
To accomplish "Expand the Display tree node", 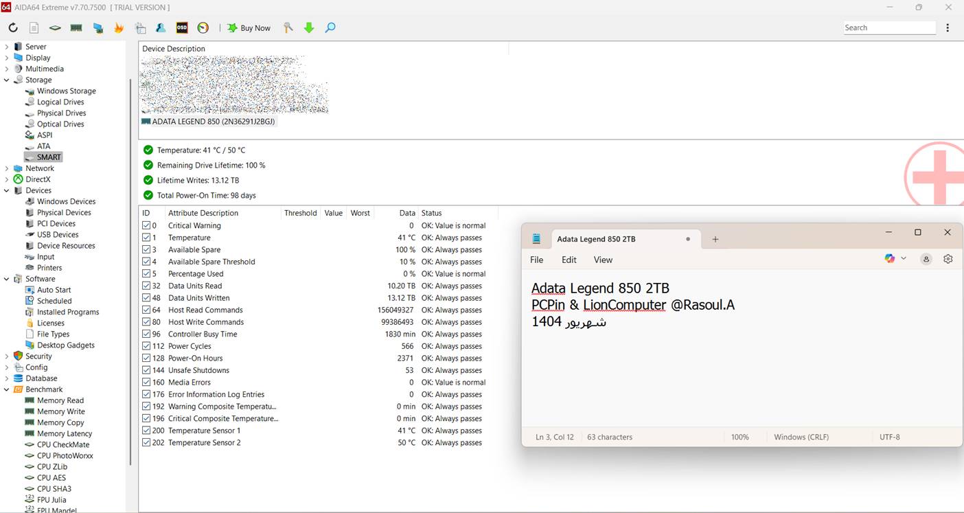I will coord(7,58).
